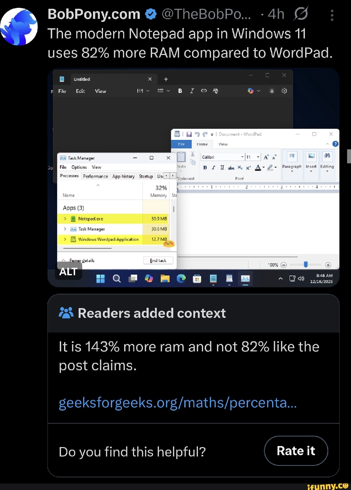Insert link using Notepad link icon
This screenshot has height=490, width=351.
click(204, 91)
